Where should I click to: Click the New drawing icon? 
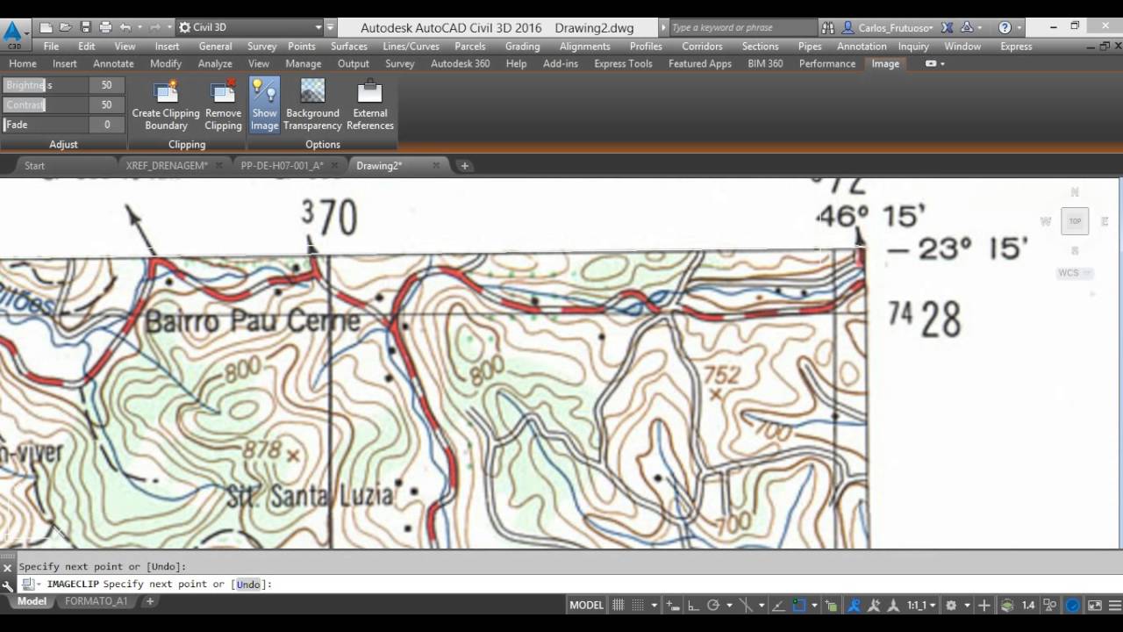click(46, 27)
